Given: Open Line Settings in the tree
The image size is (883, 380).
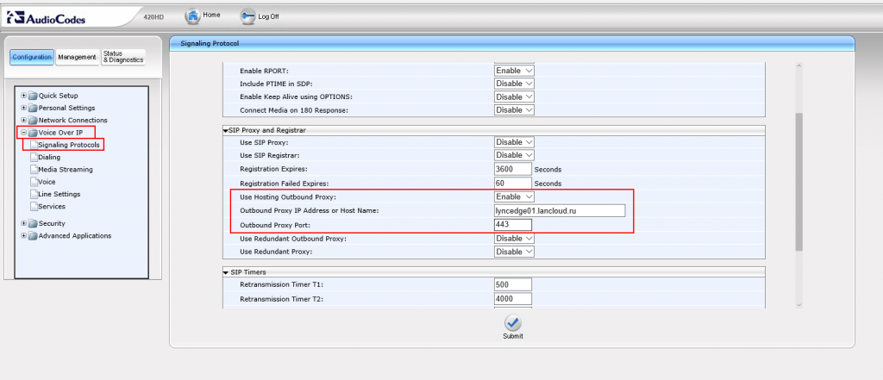Looking at the screenshot, I should pos(59,194).
